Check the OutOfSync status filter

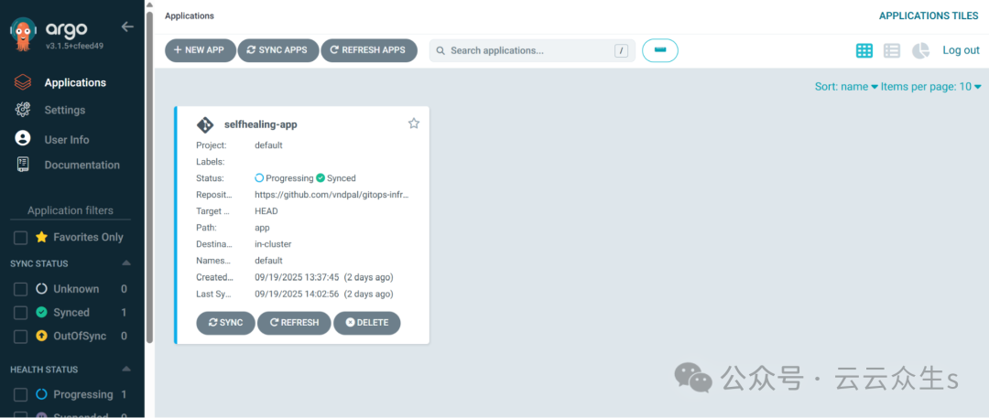click(x=21, y=336)
